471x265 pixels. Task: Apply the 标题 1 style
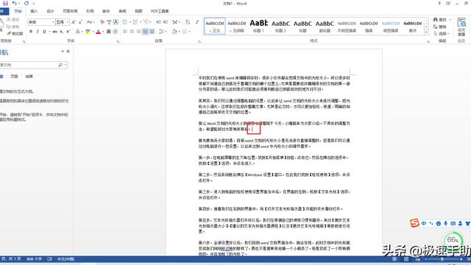pos(258,26)
